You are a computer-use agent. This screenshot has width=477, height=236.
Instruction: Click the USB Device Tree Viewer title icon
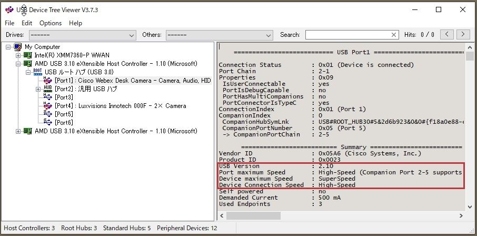click(9, 9)
